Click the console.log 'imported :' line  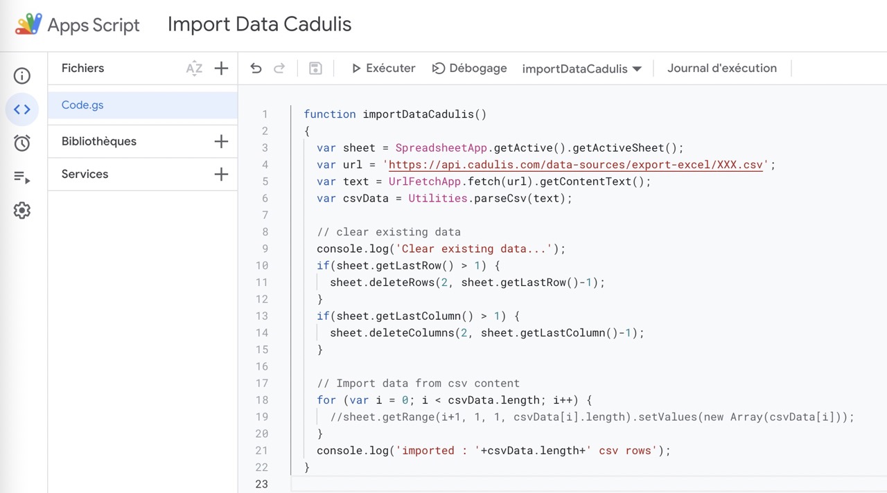pyautogui.click(x=494, y=451)
